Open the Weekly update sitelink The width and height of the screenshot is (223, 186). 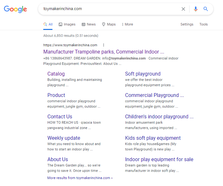(x=64, y=138)
